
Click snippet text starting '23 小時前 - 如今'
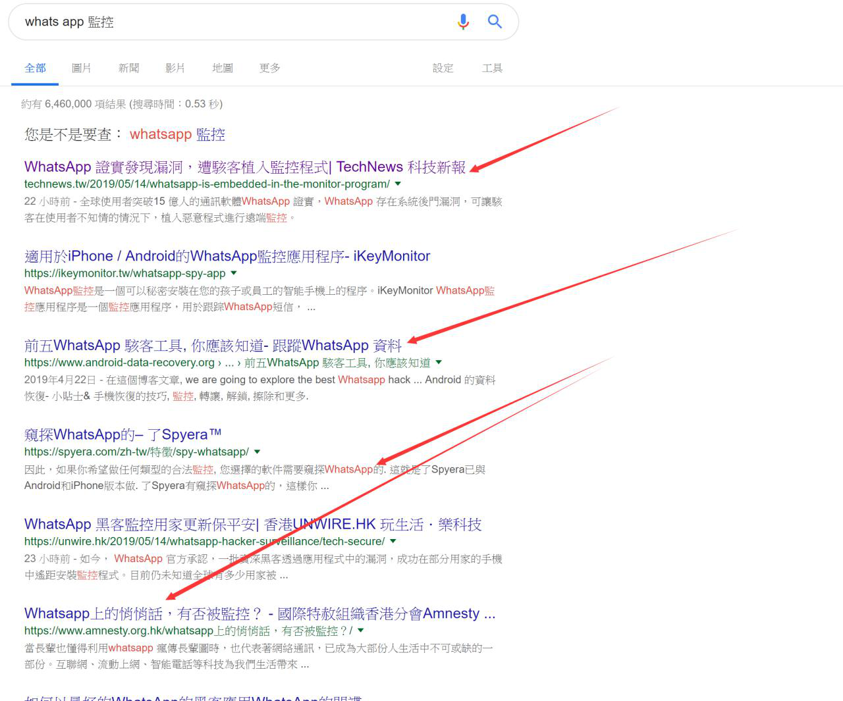click(263, 567)
